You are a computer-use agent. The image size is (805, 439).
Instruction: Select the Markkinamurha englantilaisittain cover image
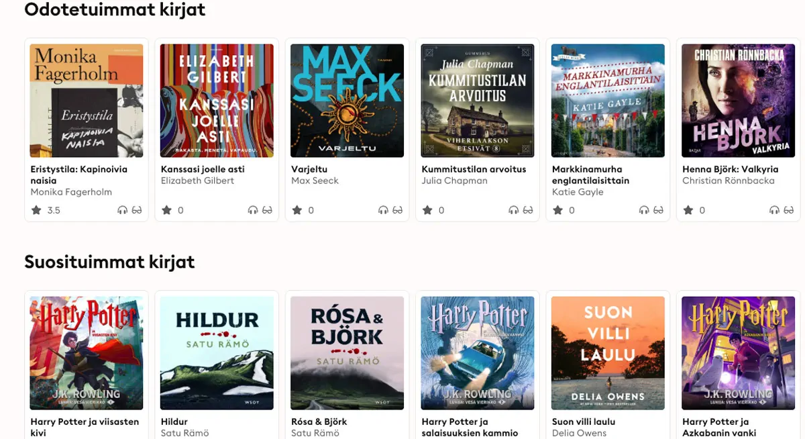(x=607, y=99)
